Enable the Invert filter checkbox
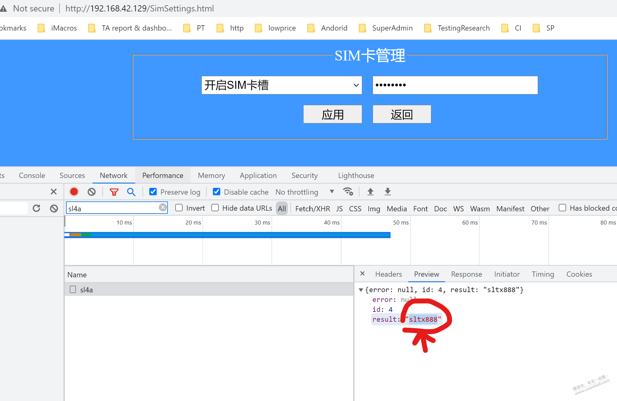Viewport: 617px width, 401px height. click(179, 208)
